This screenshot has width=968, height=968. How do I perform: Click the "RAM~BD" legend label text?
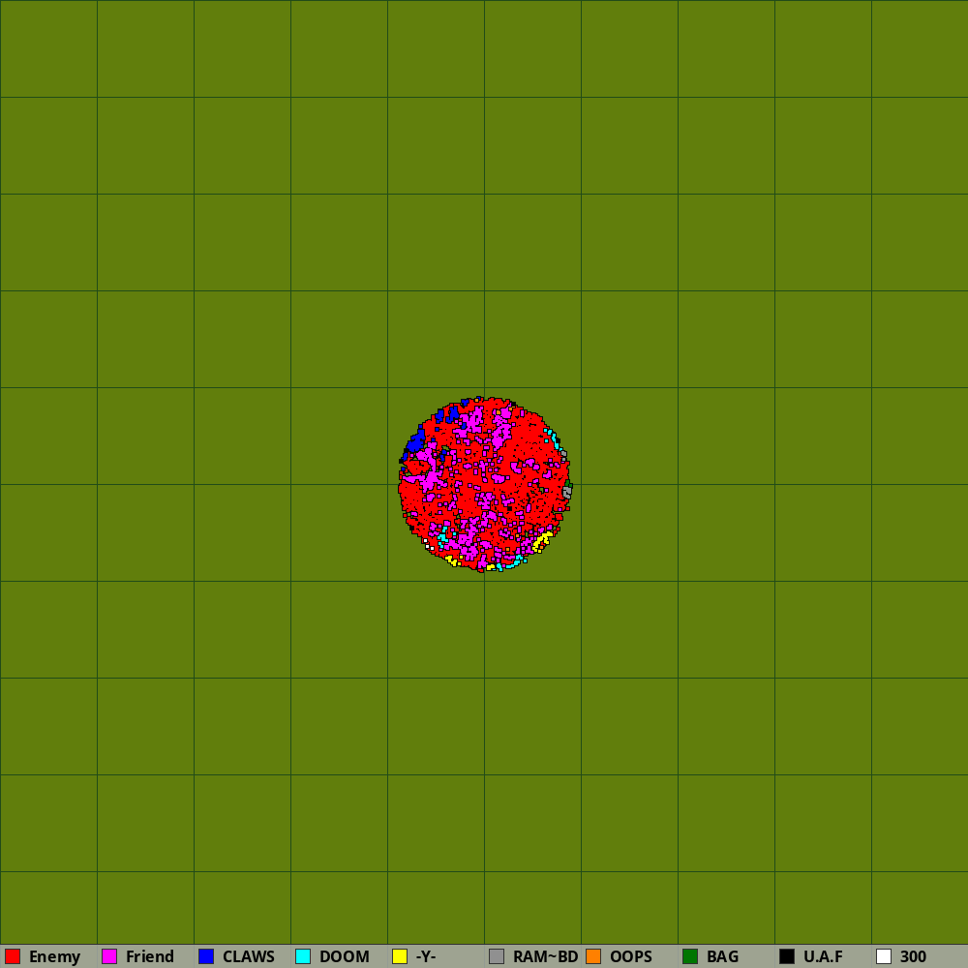(545, 956)
